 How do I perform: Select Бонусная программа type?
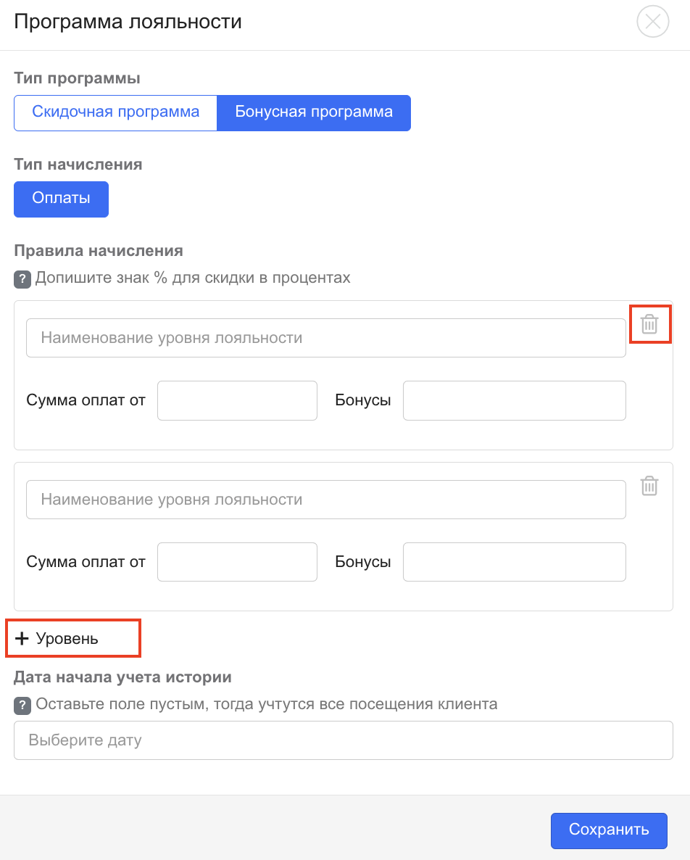[314, 112]
